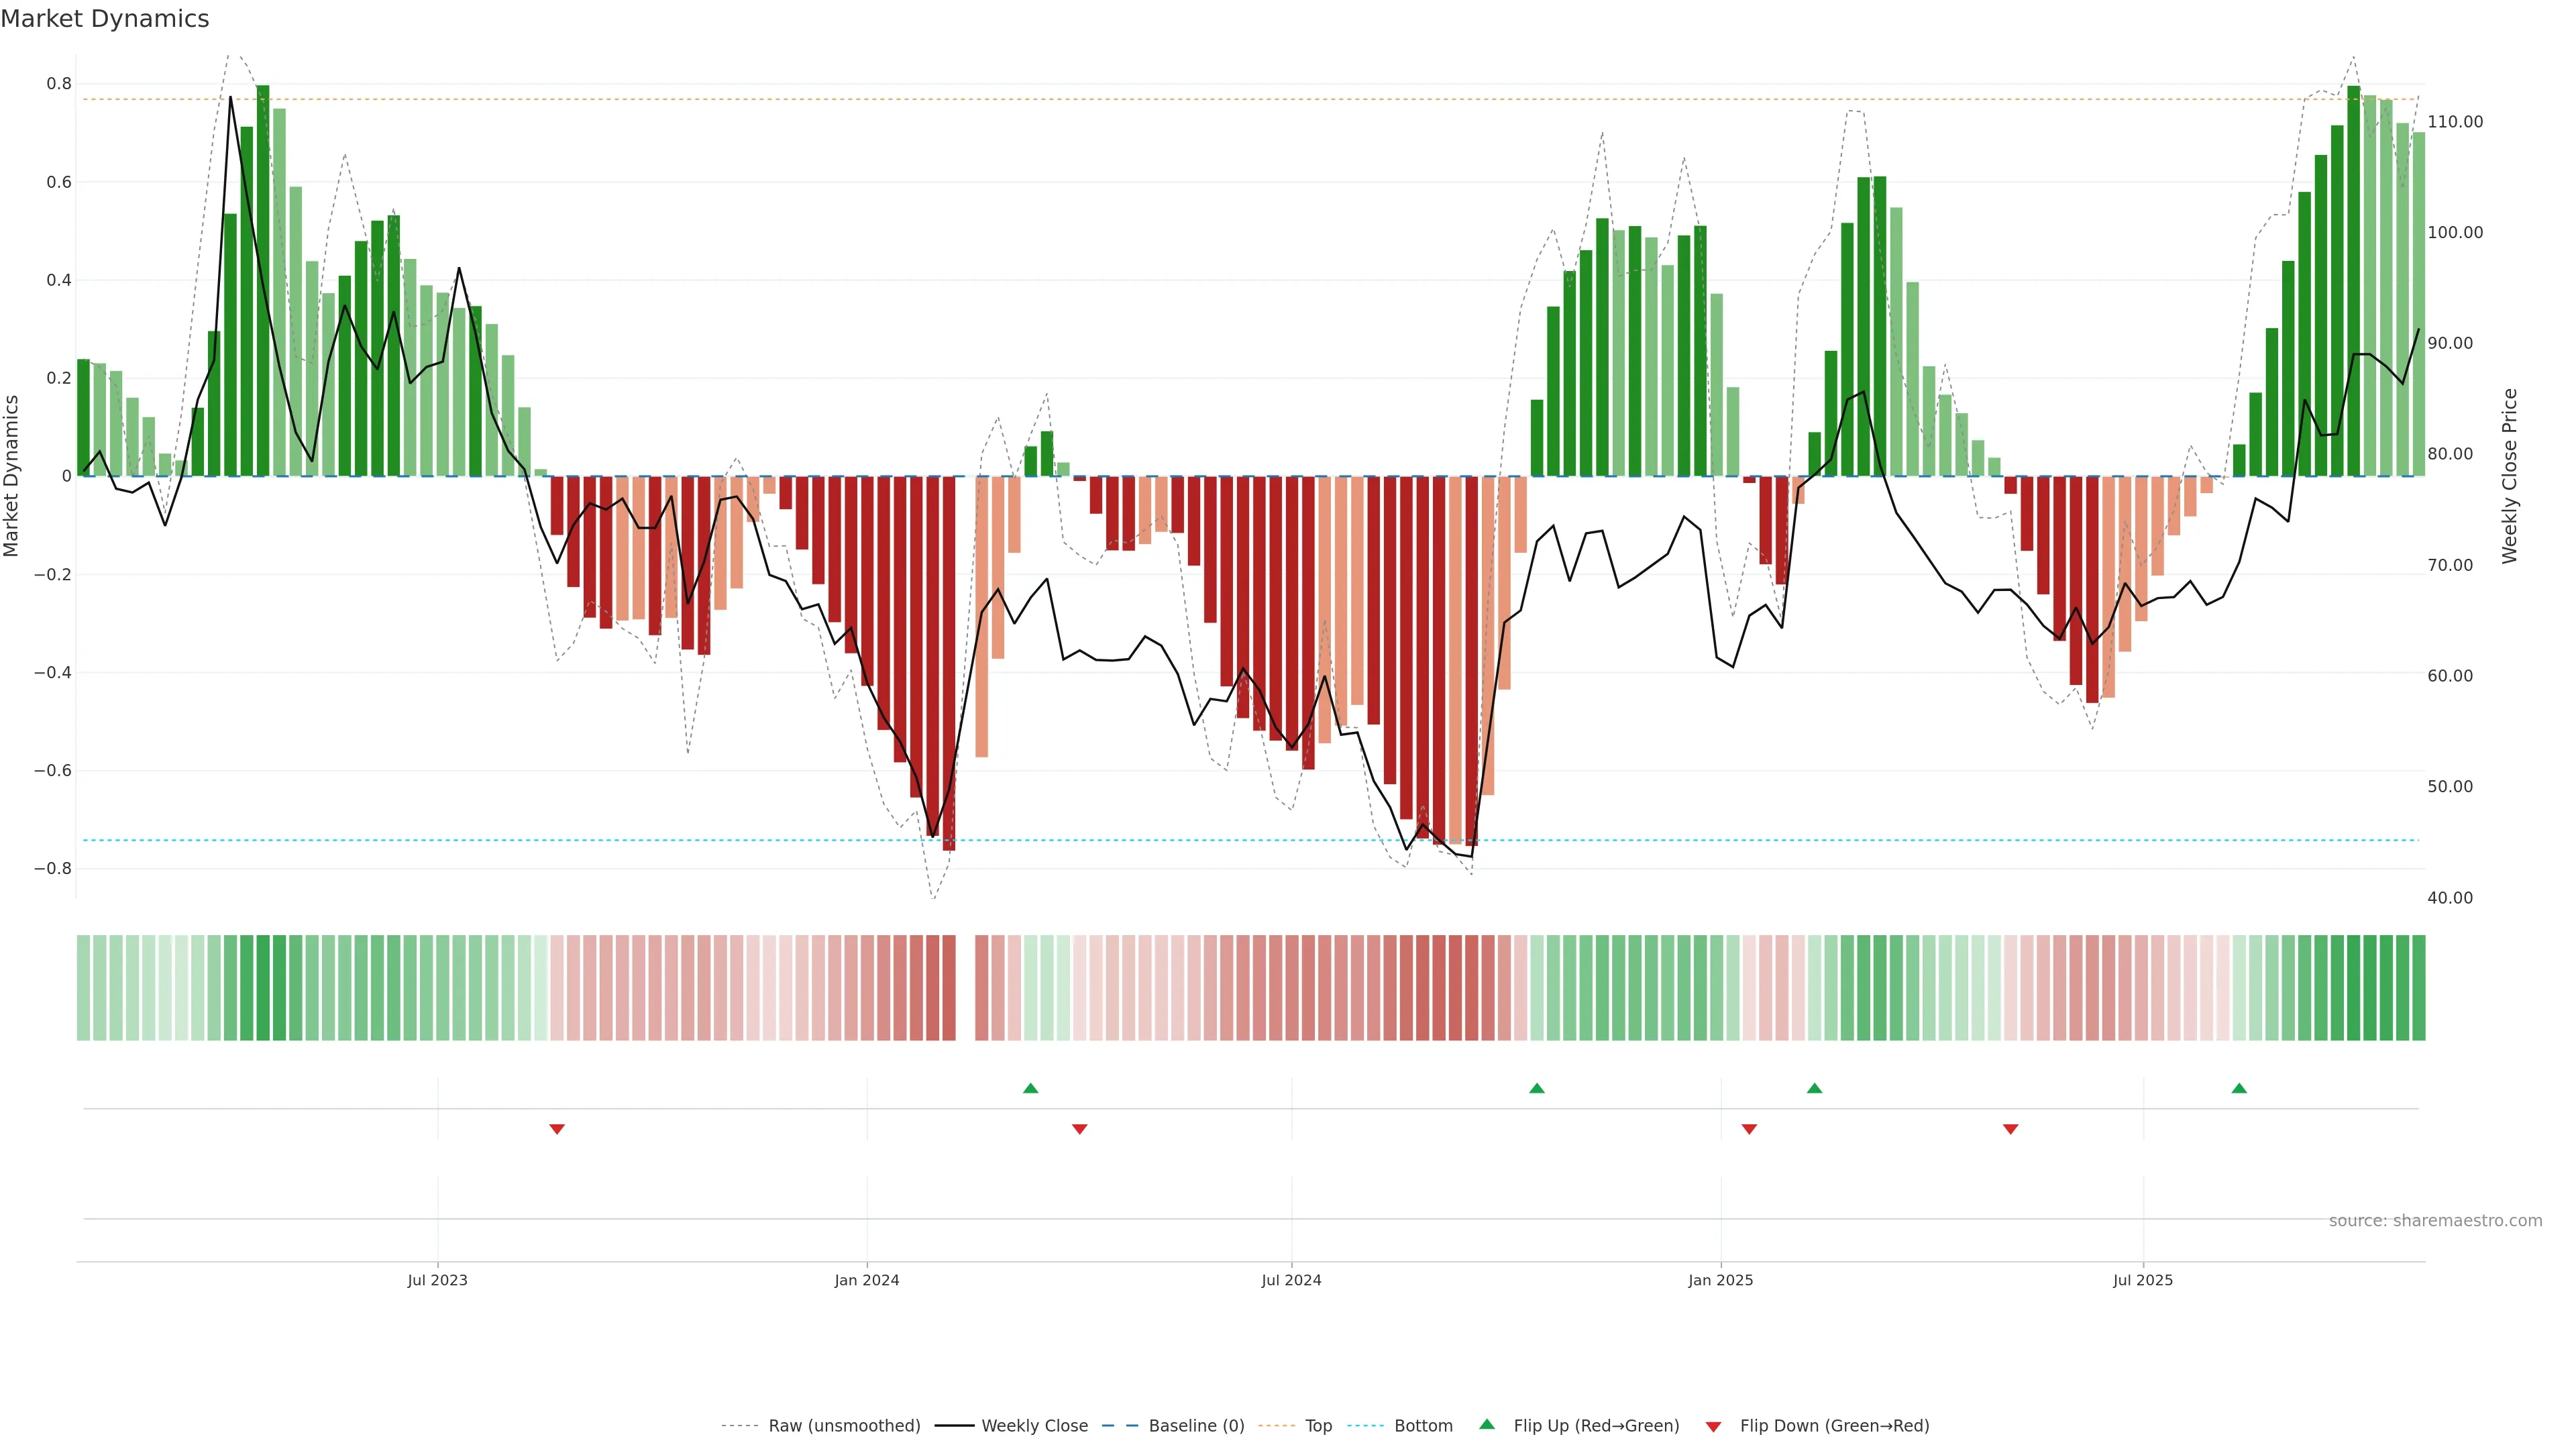Click the Jan 2024 x-axis label
This screenshot has width=2576, height=1449.
pyautogui.click(x=867, y=1280)
